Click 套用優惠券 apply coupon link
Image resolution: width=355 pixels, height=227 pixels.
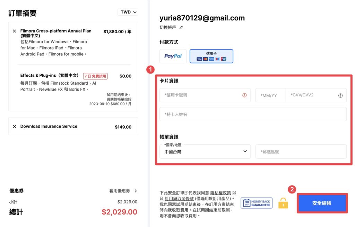point(120,191)
